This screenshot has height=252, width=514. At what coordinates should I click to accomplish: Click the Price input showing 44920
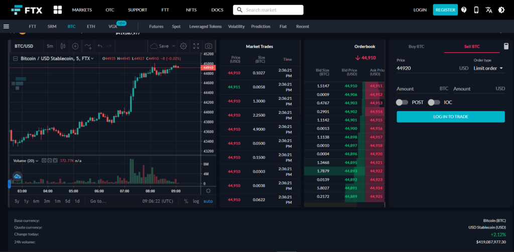[432, 68]
